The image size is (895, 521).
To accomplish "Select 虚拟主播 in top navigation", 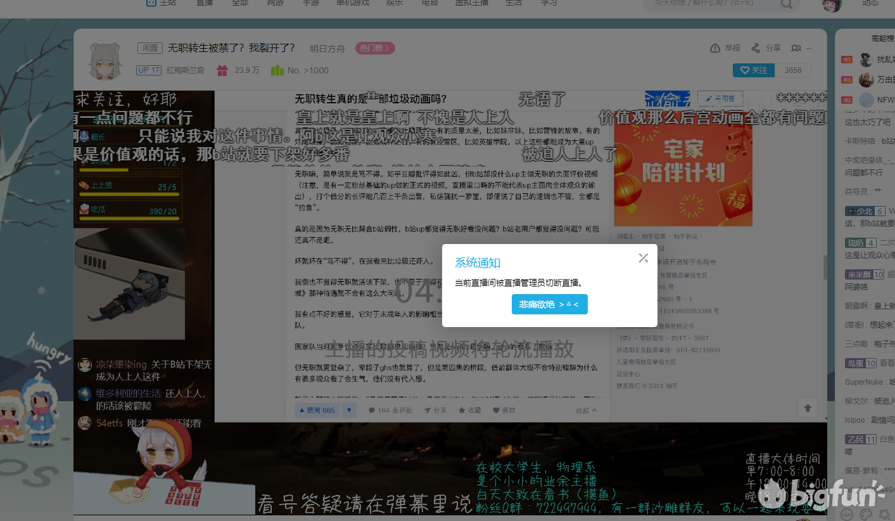I will [x=472, y=3].
